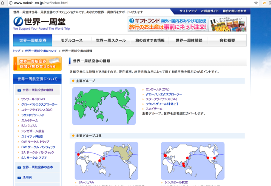Select the 世界一周体験談 tab
Screen dimensions: 271x186
point(189,40)
